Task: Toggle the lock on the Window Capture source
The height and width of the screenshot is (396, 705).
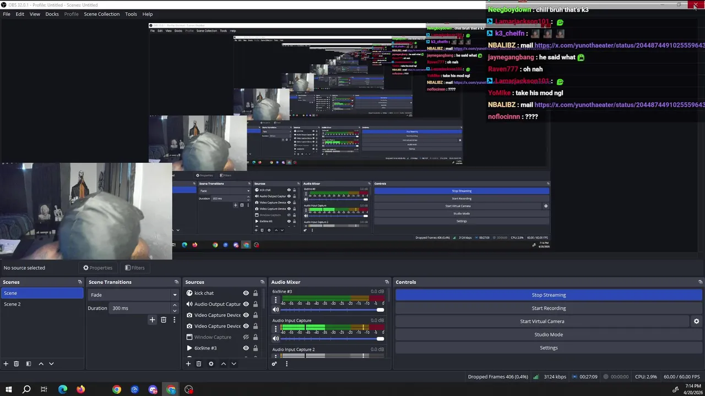Action: 255,337
